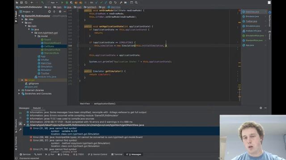Viewport: 286px width, 160px height.
Task: Click the Locate/Scroll from Source target icon
Action: (50, 12)
